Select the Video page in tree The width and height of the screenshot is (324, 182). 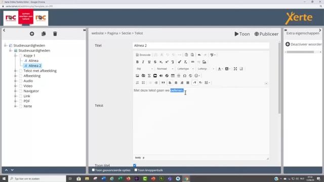(x=28, y=86)
